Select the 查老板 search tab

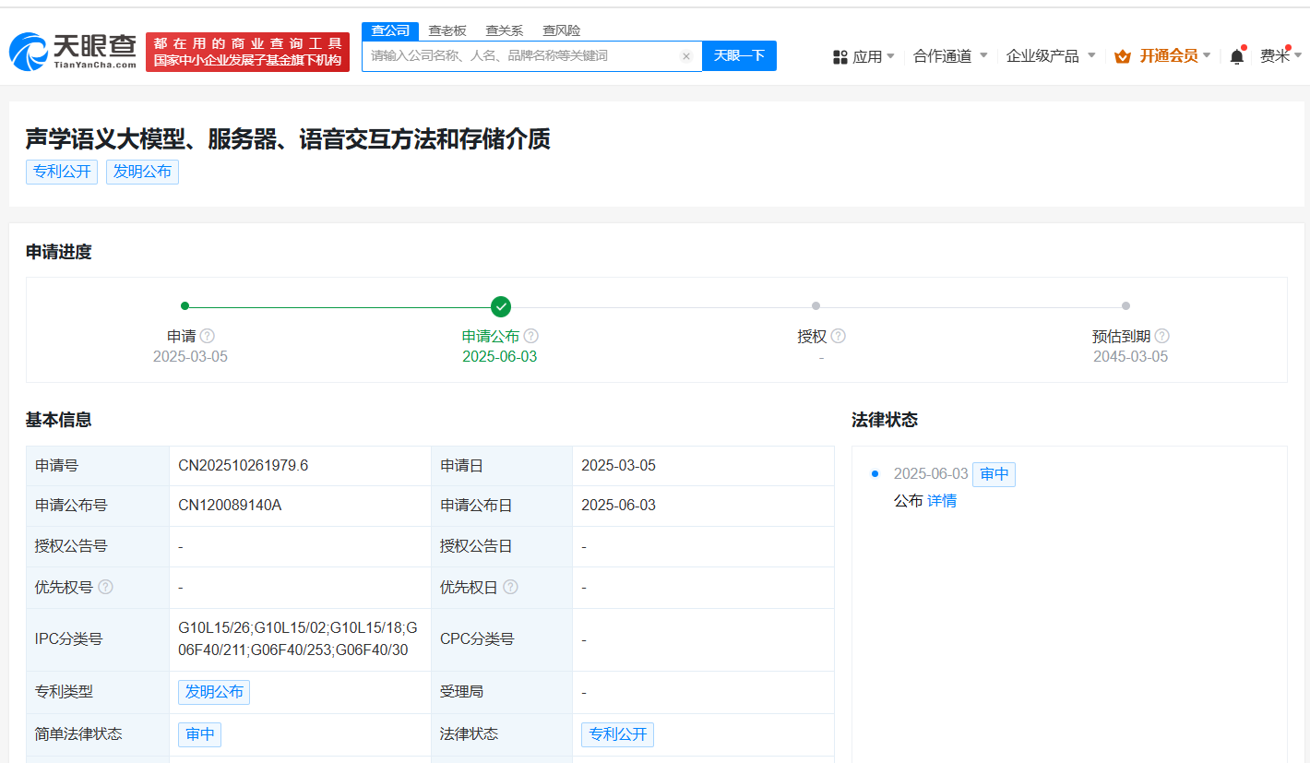coord(447,31)
